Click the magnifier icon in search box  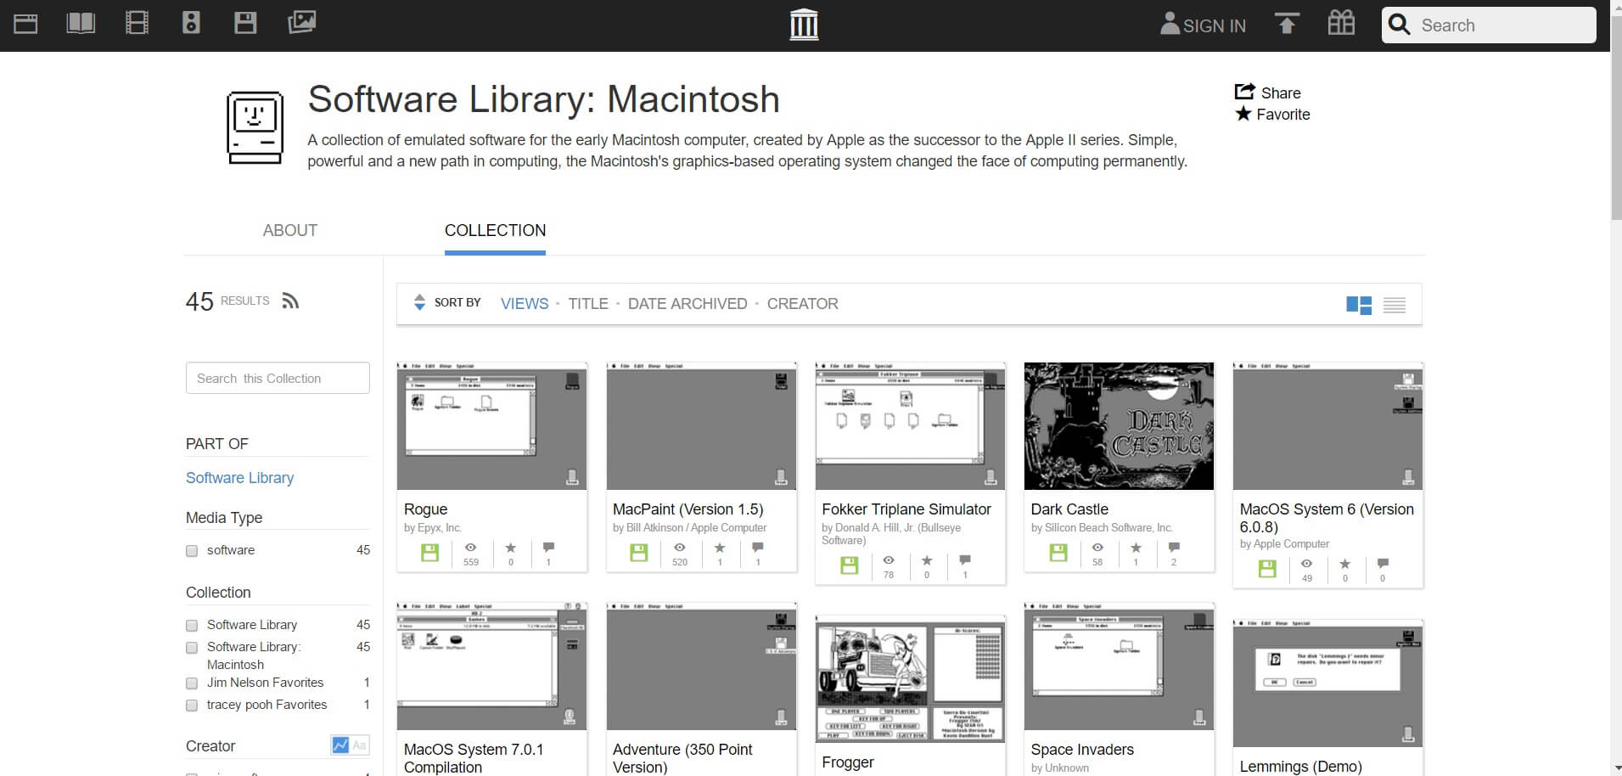(x=1400, y=25)
